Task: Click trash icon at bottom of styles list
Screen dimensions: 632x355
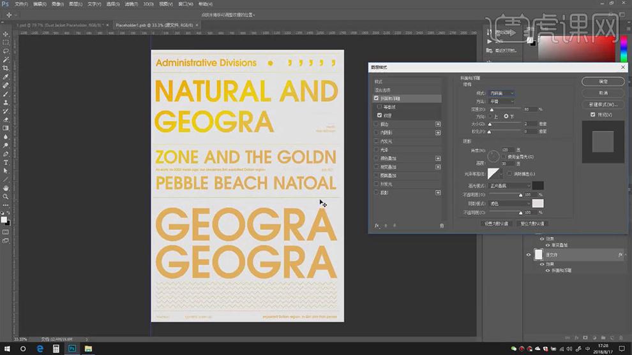Action: point(442,226)
